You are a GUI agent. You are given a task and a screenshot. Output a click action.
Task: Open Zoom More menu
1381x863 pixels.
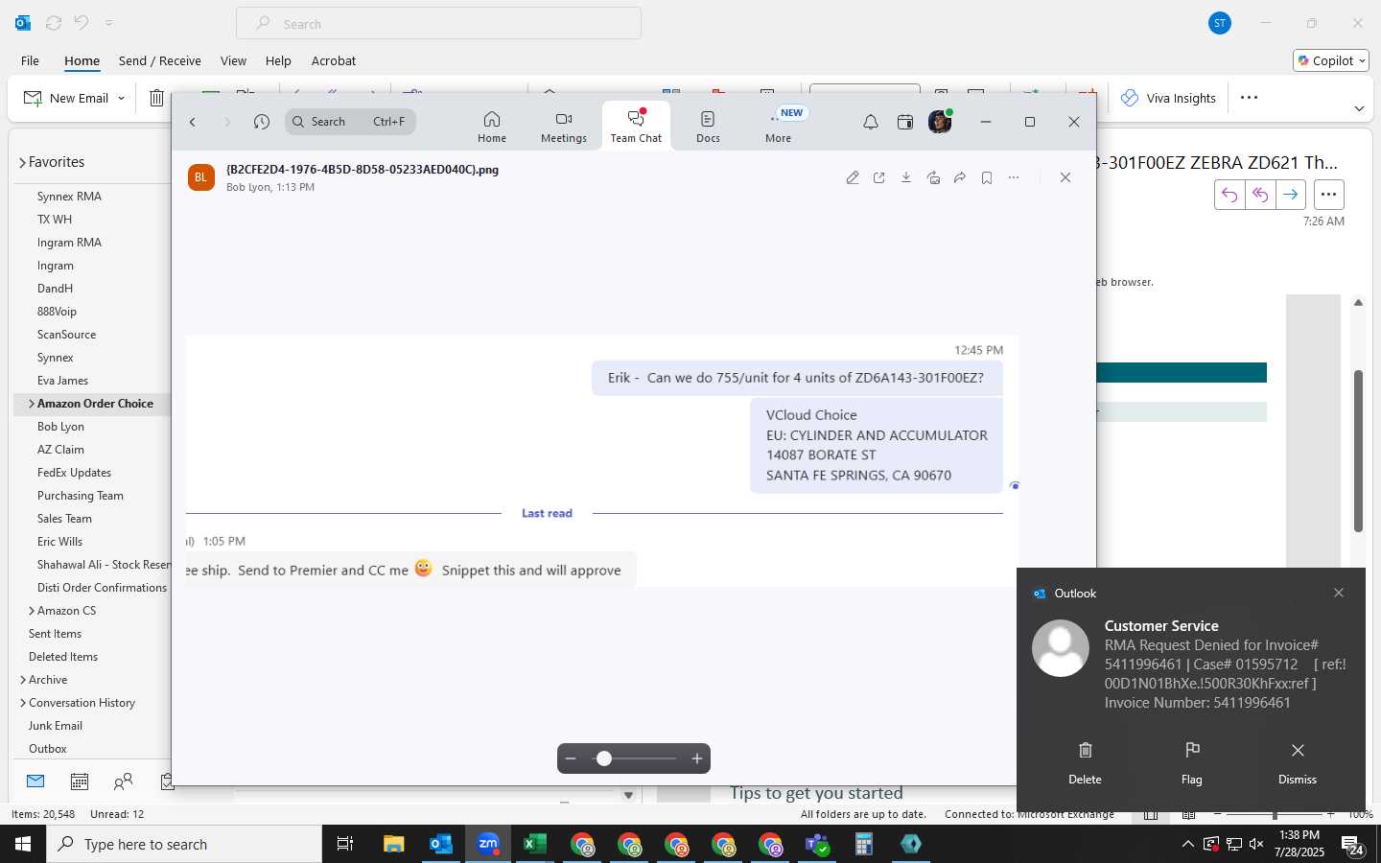779,127
